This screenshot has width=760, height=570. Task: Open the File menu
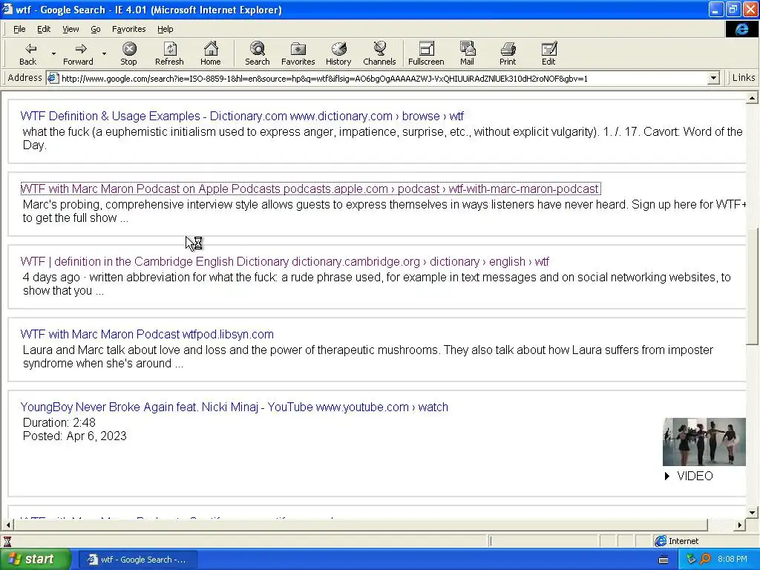click(19, 29)
